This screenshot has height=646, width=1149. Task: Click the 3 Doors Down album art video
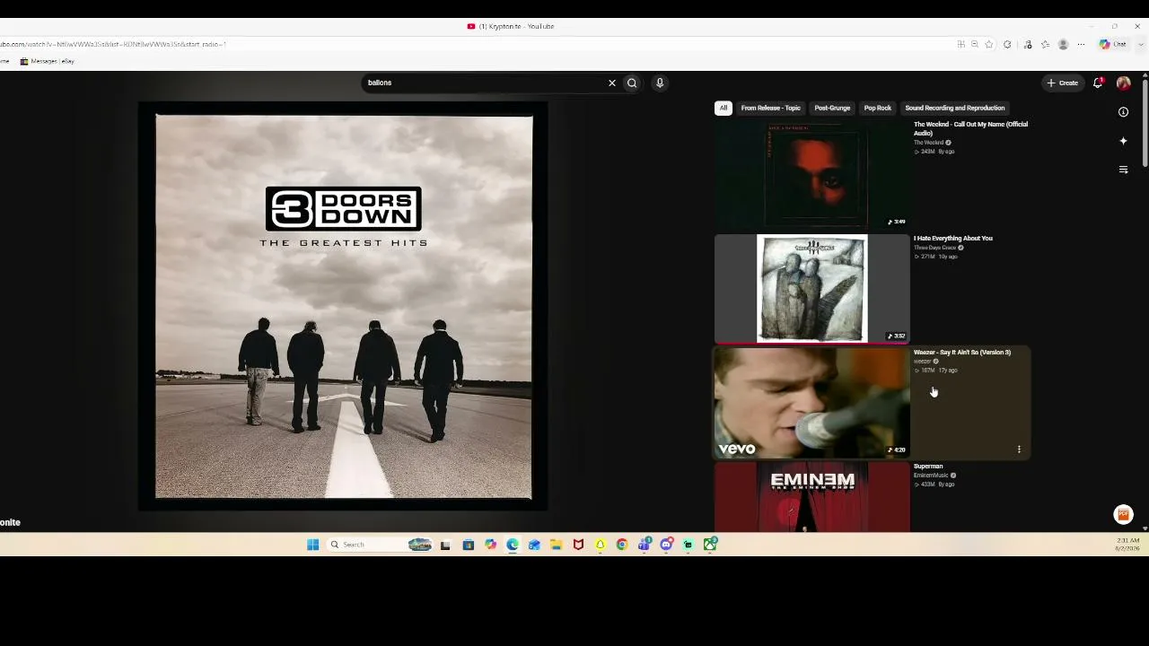pyautogui.click(x=344, y=307)
